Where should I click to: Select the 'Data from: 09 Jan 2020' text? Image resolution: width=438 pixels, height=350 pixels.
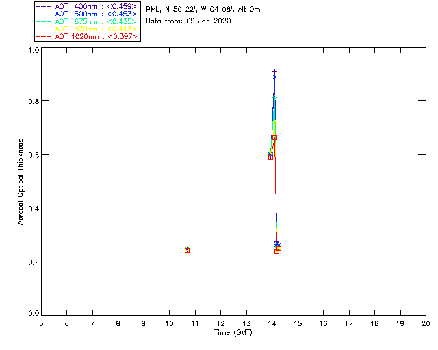coord(188,21)
